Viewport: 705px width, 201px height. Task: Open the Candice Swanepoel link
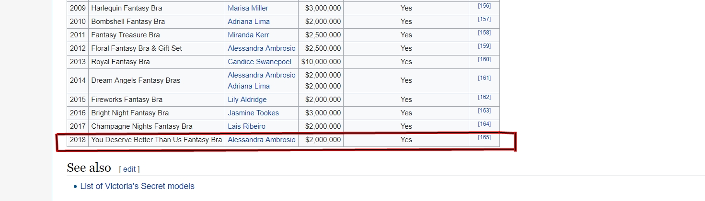261,62
